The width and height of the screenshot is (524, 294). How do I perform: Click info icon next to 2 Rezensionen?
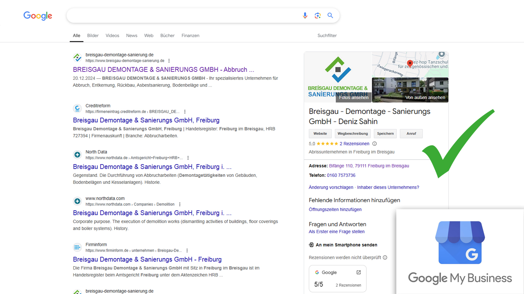click(374, 144)
